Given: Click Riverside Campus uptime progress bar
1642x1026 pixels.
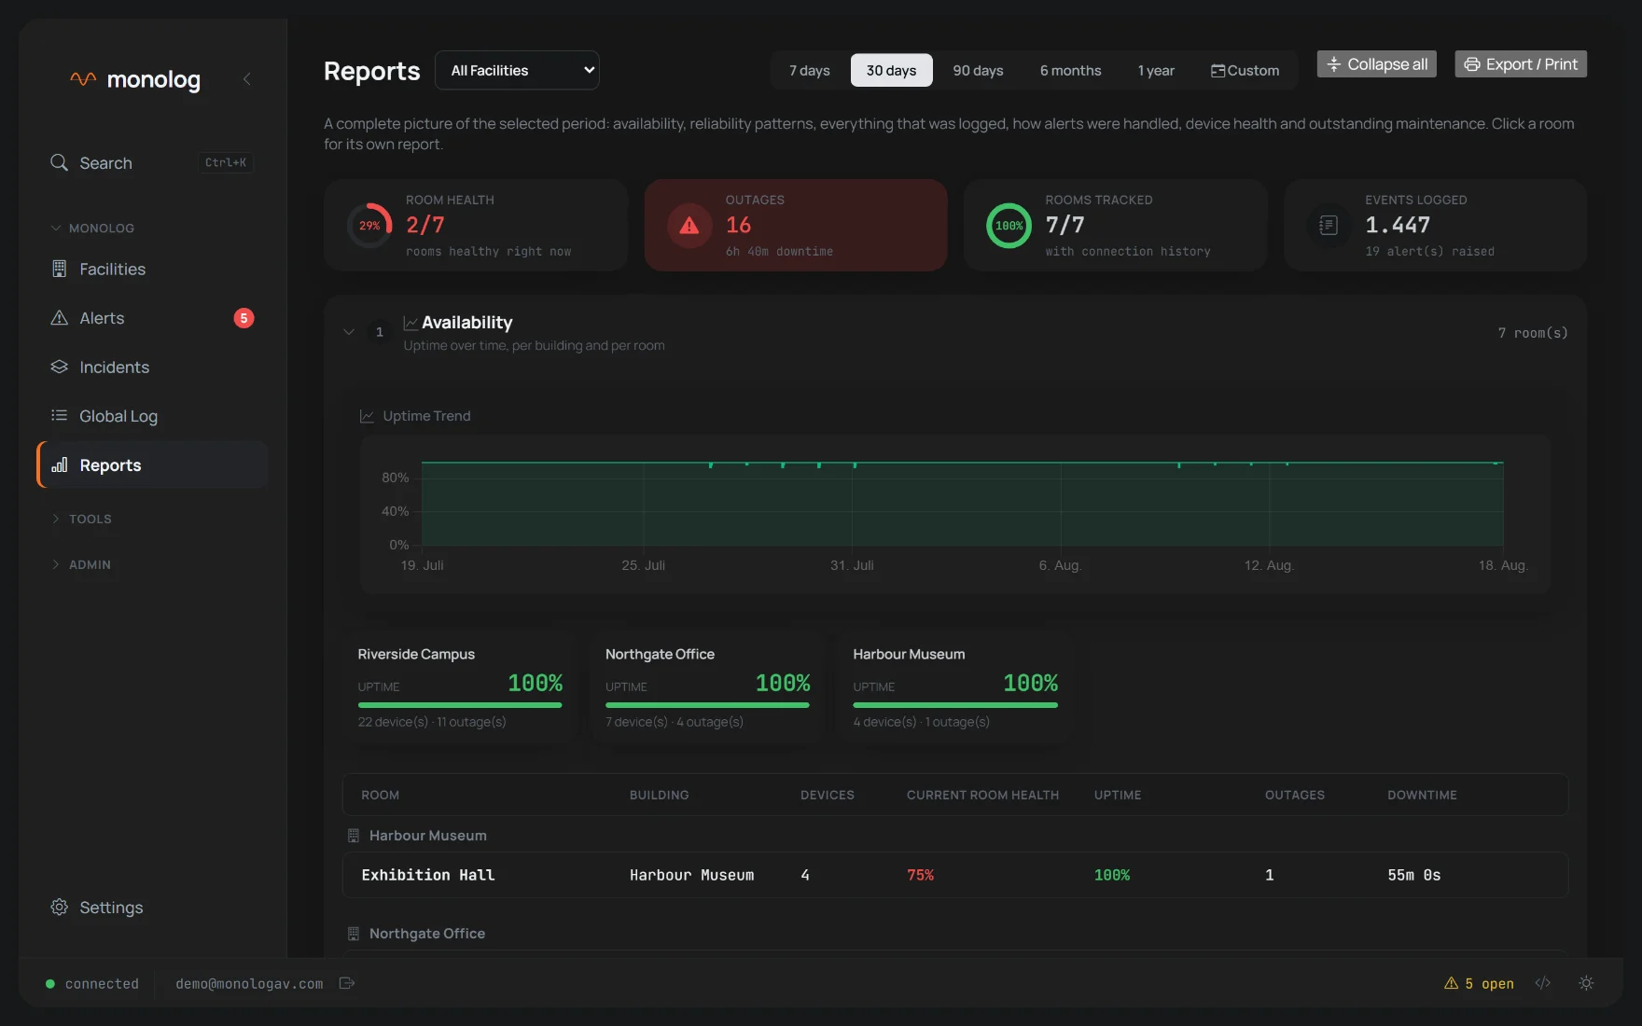Looking at the screenshot, I should click(x=460, y=705).
